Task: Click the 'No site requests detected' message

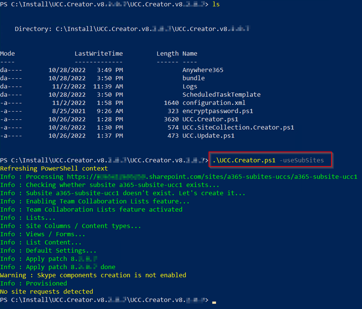Action: (x=47, y=291)
